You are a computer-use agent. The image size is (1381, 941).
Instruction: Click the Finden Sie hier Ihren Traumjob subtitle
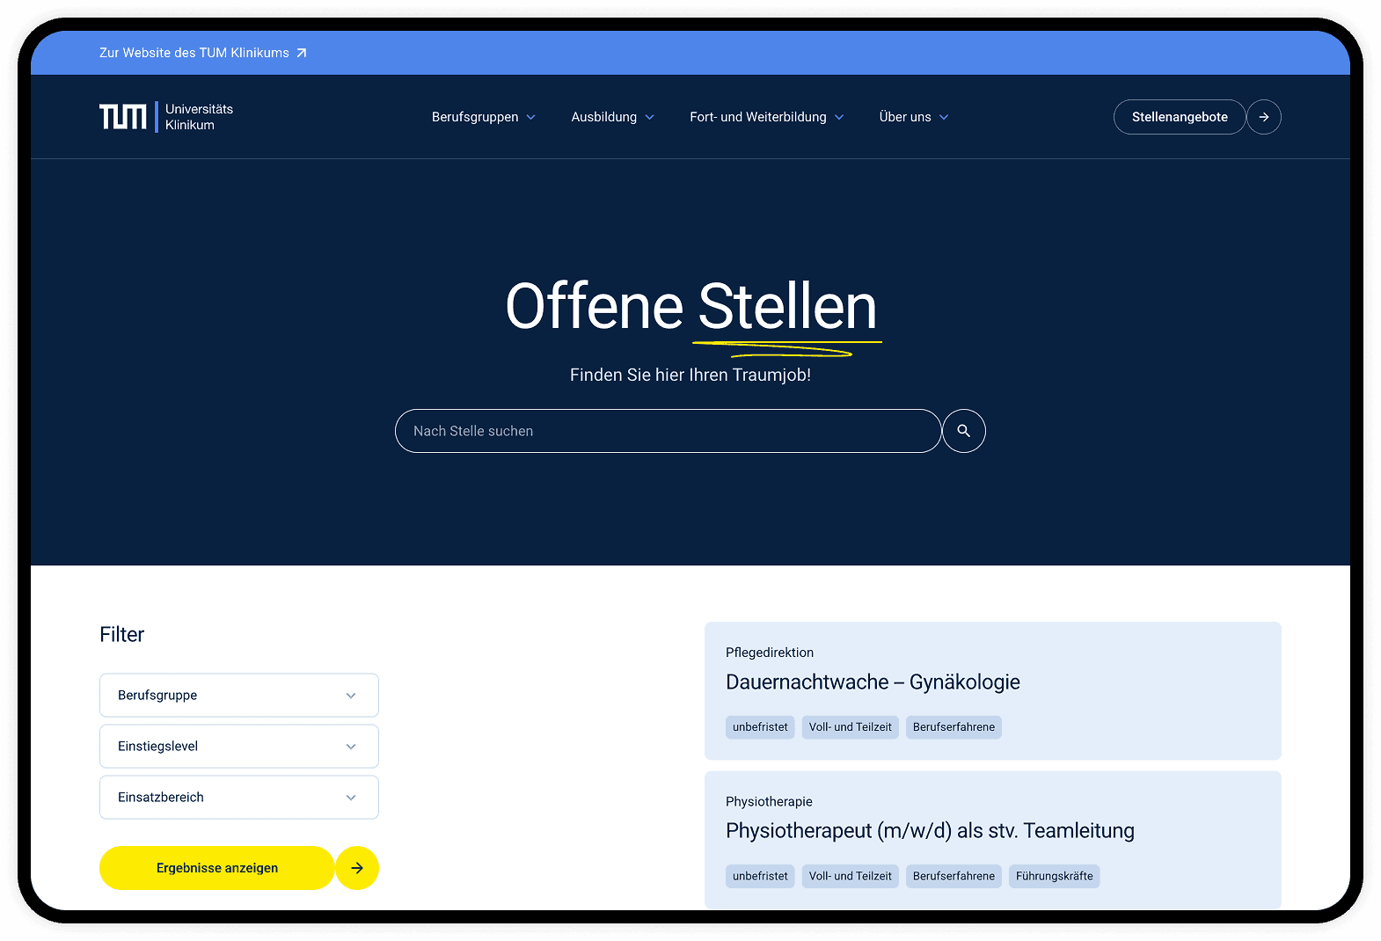click(x=690, y=376)
